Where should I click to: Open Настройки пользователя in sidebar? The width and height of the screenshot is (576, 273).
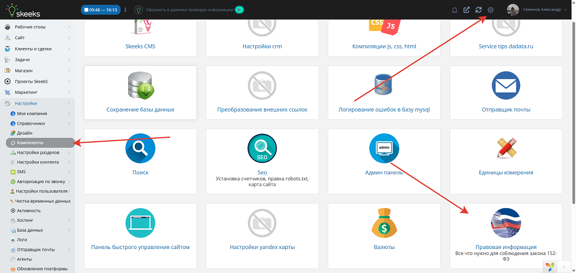tap(40, 191)
